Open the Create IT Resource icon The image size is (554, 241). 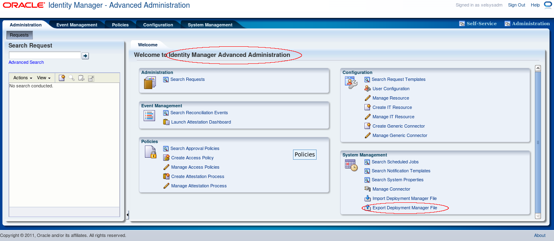pyautogui.click(x=367, y=107)
